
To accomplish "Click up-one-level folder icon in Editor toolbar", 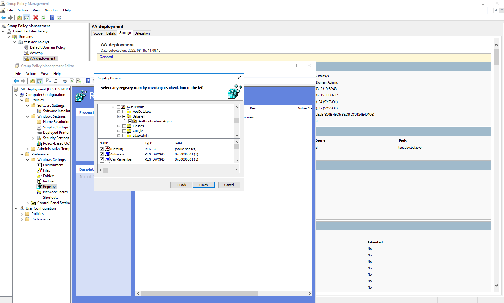I will 32,81.
